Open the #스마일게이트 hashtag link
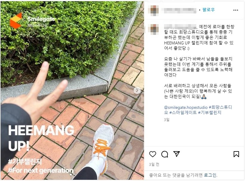245x181 pixels. [183, 112]
